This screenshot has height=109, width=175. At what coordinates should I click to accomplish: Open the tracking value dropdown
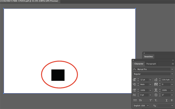coord(172,84)
